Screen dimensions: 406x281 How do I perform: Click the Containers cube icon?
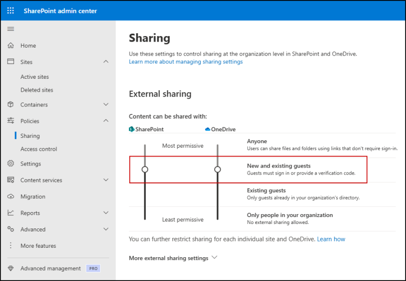click(x=10, y=104)
